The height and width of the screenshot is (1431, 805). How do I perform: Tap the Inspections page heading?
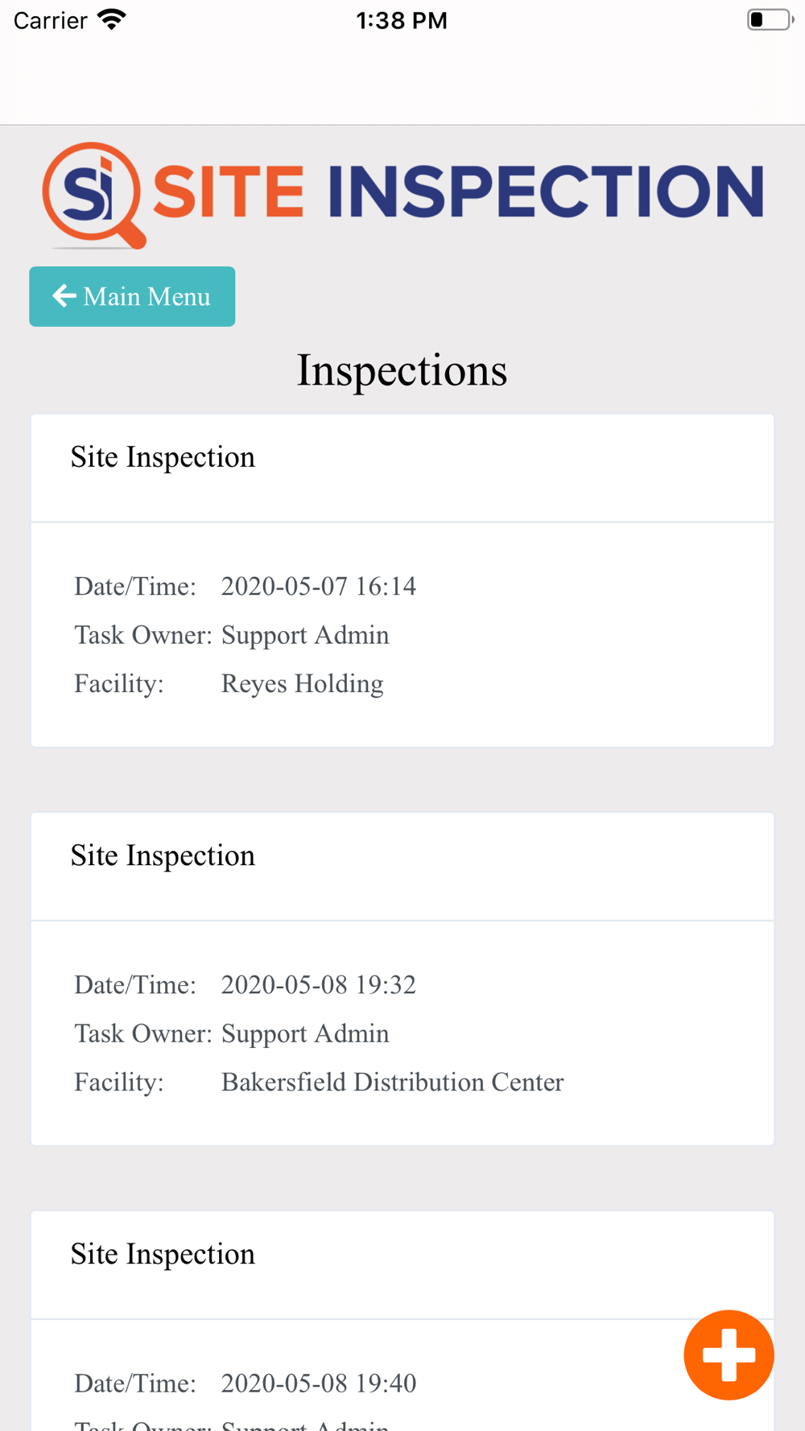pos(402,370)
